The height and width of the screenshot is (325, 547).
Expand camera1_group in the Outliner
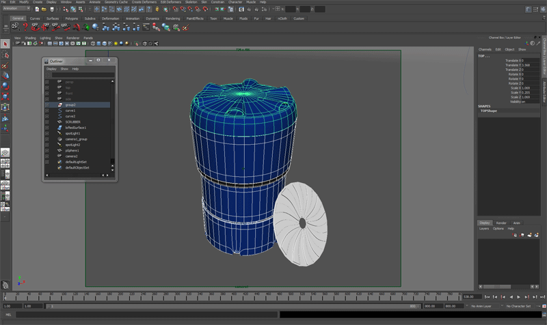coord(46,139)
